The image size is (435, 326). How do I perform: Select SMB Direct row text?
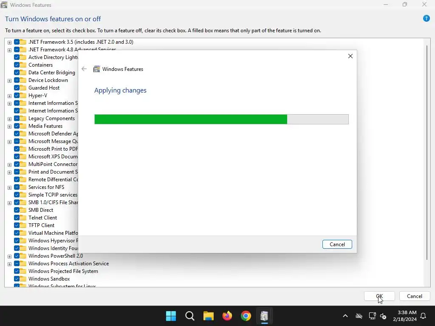pyautogui.click(x=41, y=210)
